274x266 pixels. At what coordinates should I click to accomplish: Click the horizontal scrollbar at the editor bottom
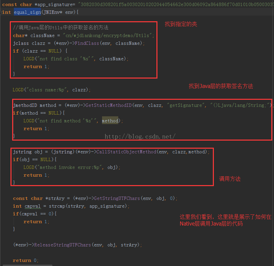[27, 265]
